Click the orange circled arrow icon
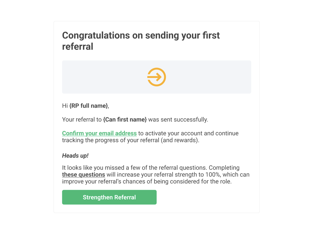320x235 pixels. tap(157, 77)
